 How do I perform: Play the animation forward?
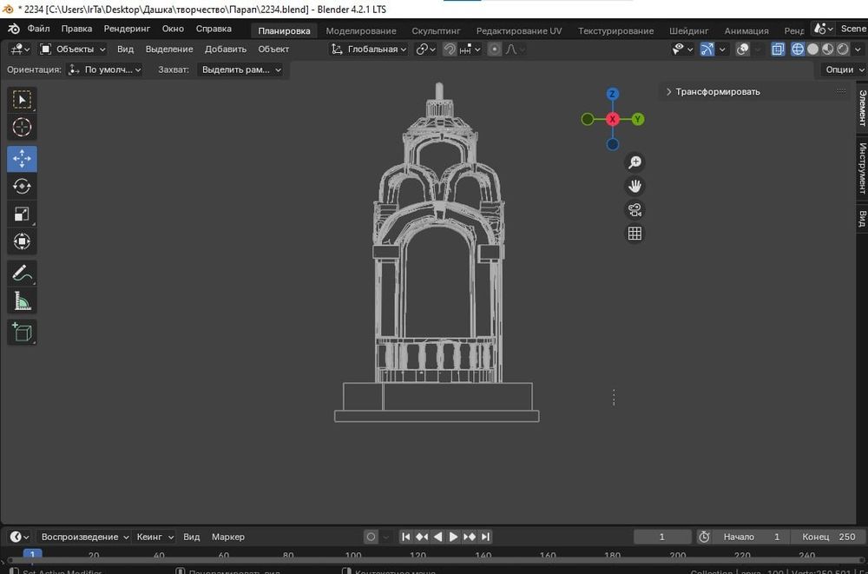click(x=453, y=537)
